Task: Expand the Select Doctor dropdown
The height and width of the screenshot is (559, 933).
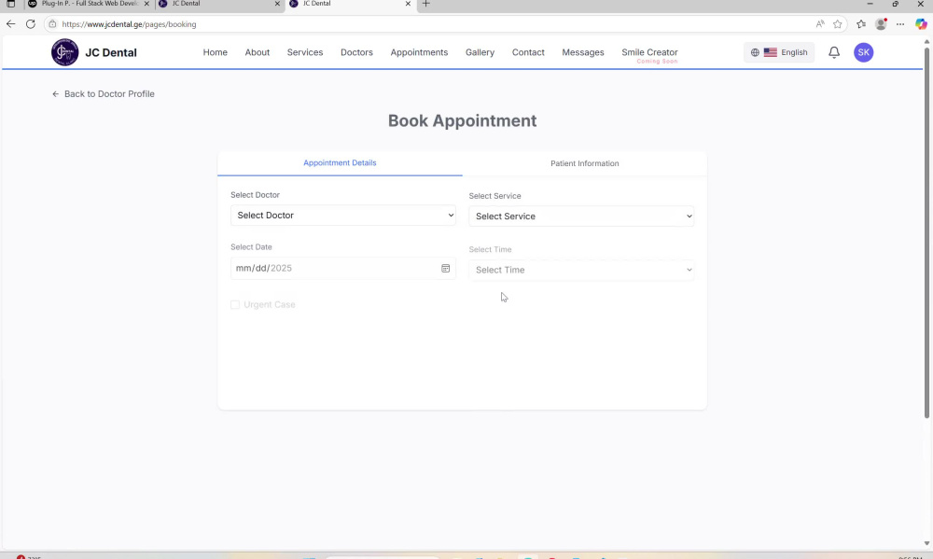Action: (343, 216)
